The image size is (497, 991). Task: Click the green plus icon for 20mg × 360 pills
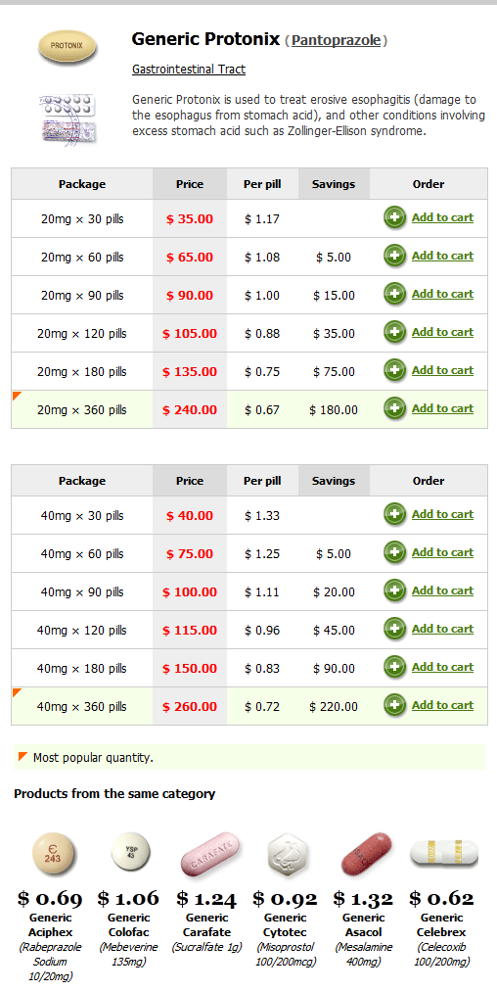pos(394,409)
